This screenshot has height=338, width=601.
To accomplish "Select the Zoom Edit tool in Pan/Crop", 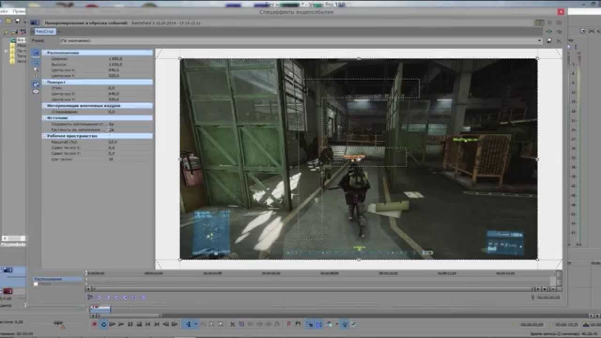I will 36,69.
